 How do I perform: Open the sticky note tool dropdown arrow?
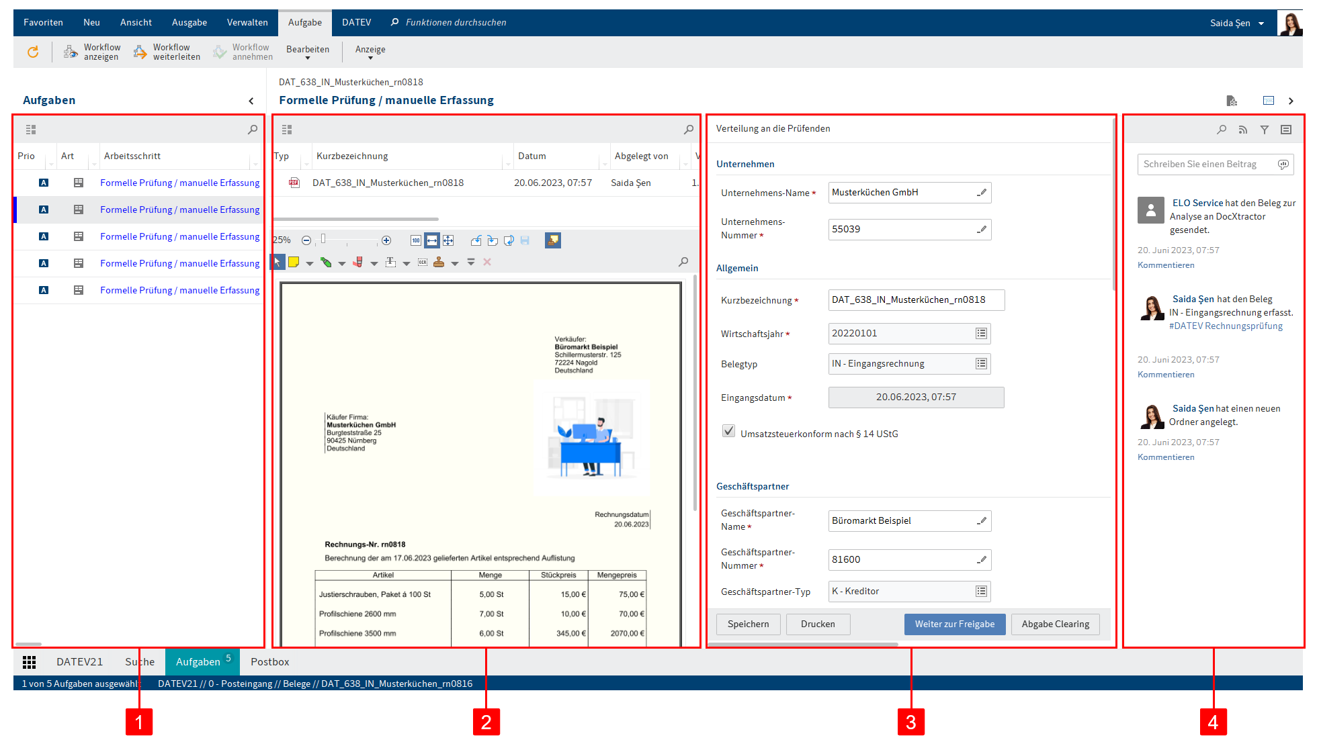click(310, 263)
